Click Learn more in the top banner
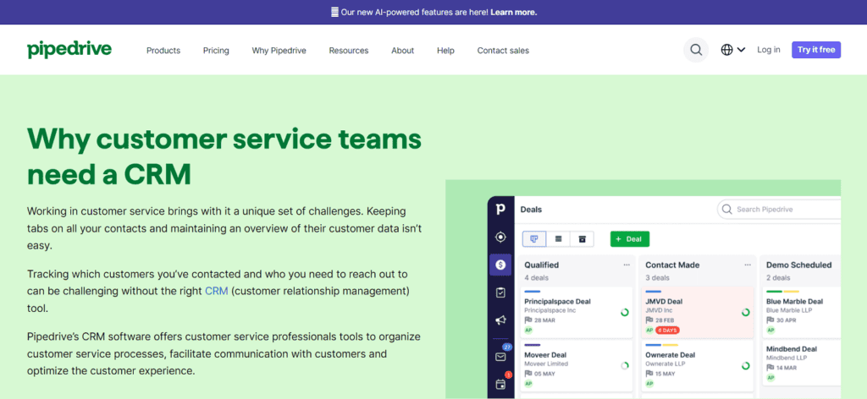867x399 pixels. (x=513, y=12)
